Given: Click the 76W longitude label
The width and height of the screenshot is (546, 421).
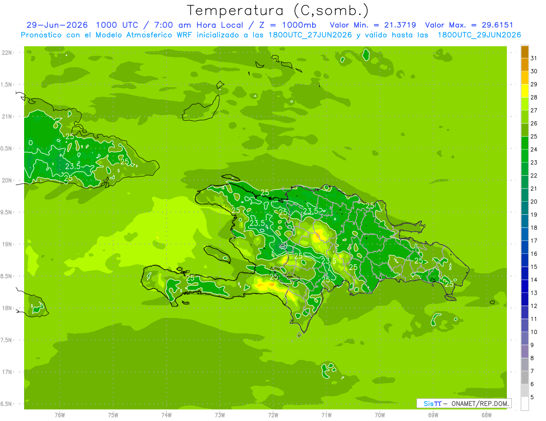Looking at the screenshot, I should (x=60, y=415).
